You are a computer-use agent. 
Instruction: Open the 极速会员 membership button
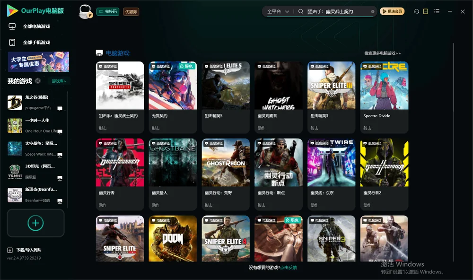392,11
